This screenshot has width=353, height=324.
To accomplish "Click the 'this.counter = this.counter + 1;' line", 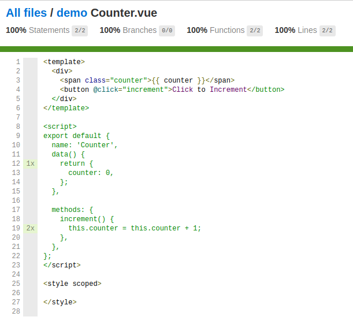I will [x=135, y=228].
